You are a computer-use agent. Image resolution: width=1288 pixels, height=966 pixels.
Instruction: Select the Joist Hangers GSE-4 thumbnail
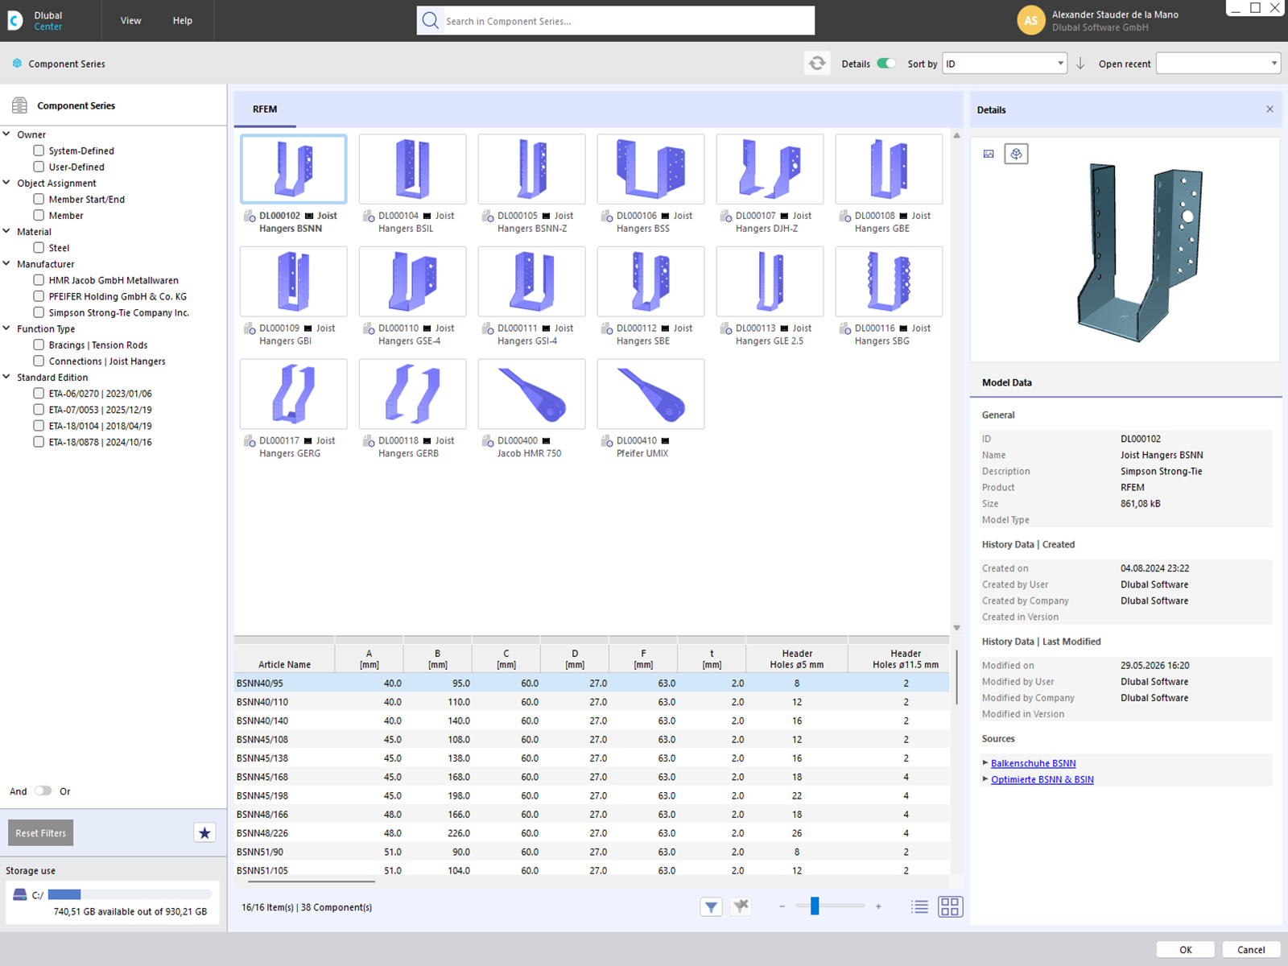[412, 282]
